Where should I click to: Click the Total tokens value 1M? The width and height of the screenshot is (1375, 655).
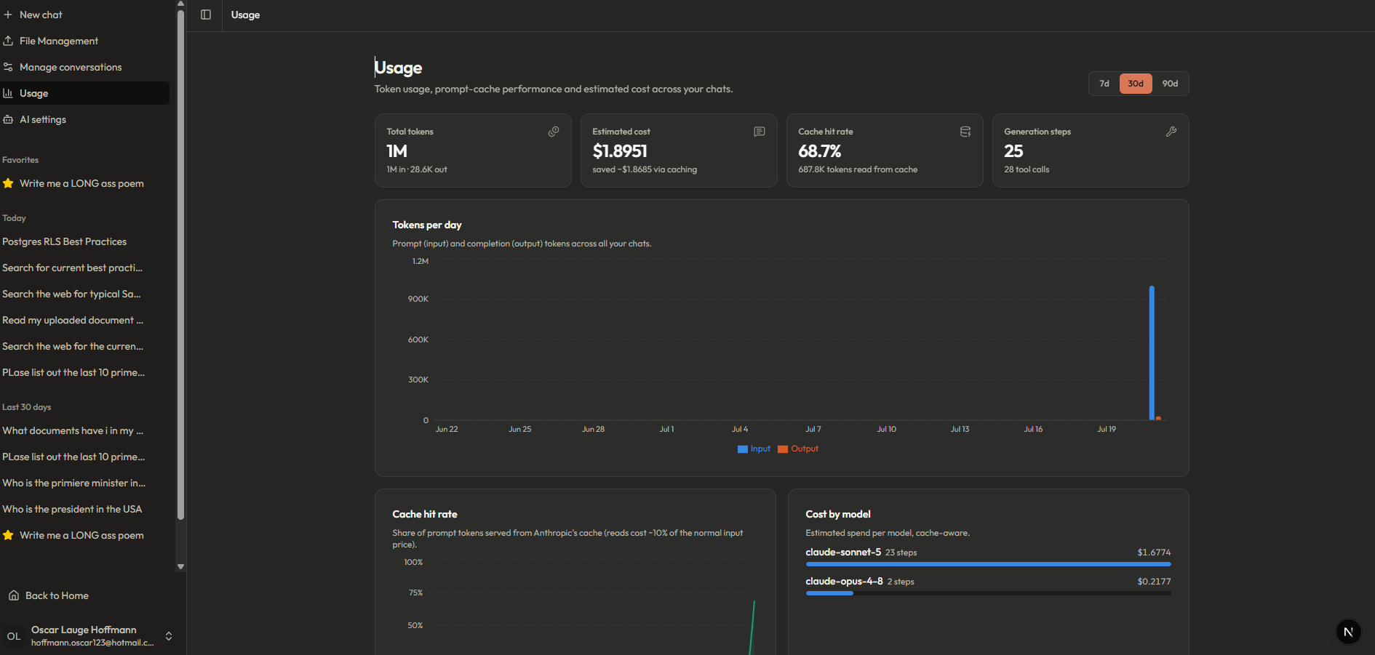click(396, 151)
